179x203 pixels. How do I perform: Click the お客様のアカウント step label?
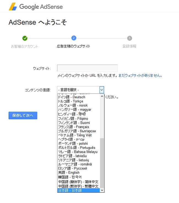(x=25, y=46)
